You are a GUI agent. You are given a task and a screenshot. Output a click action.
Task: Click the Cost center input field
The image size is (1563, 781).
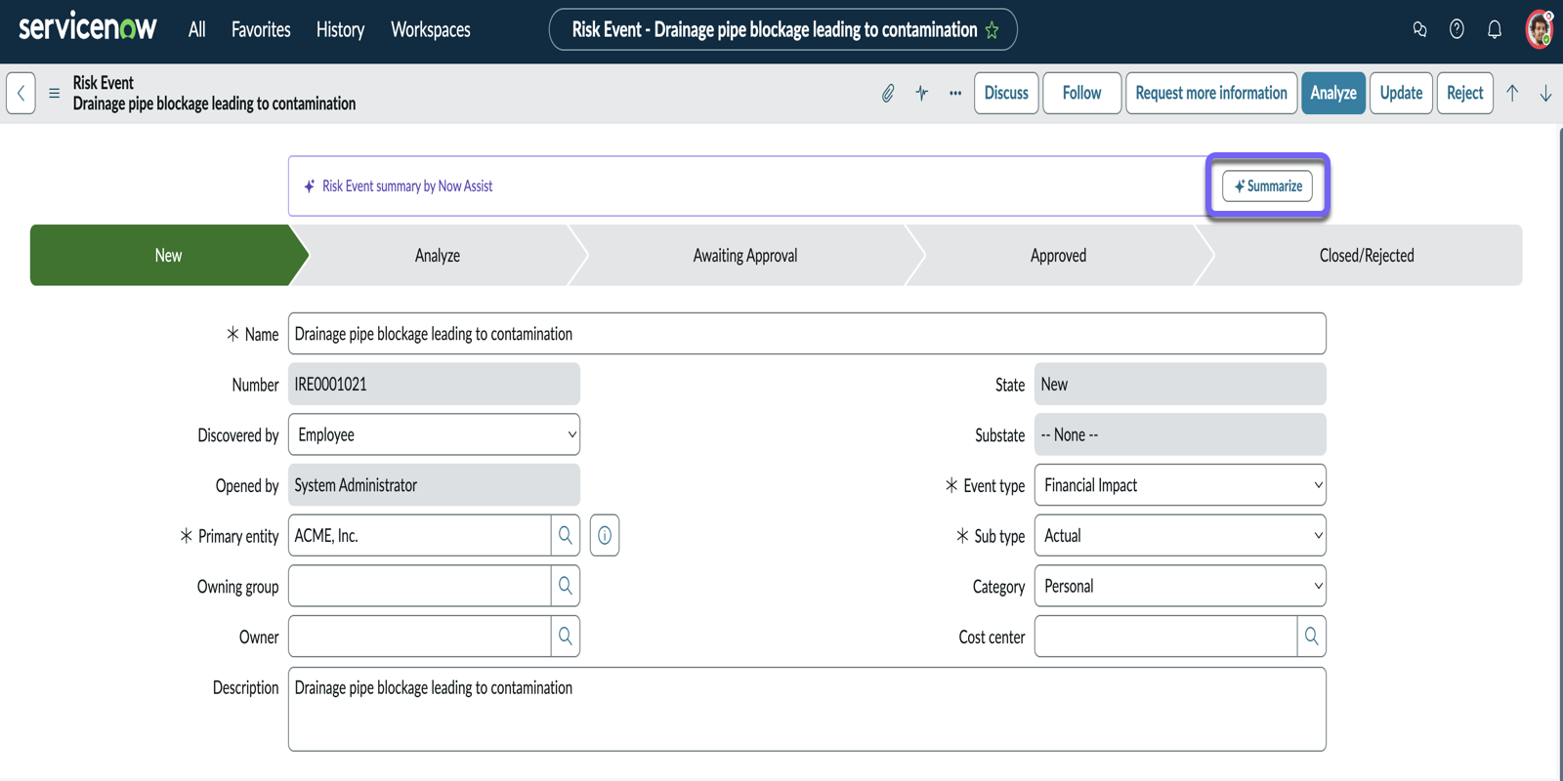coord(1165,637)
